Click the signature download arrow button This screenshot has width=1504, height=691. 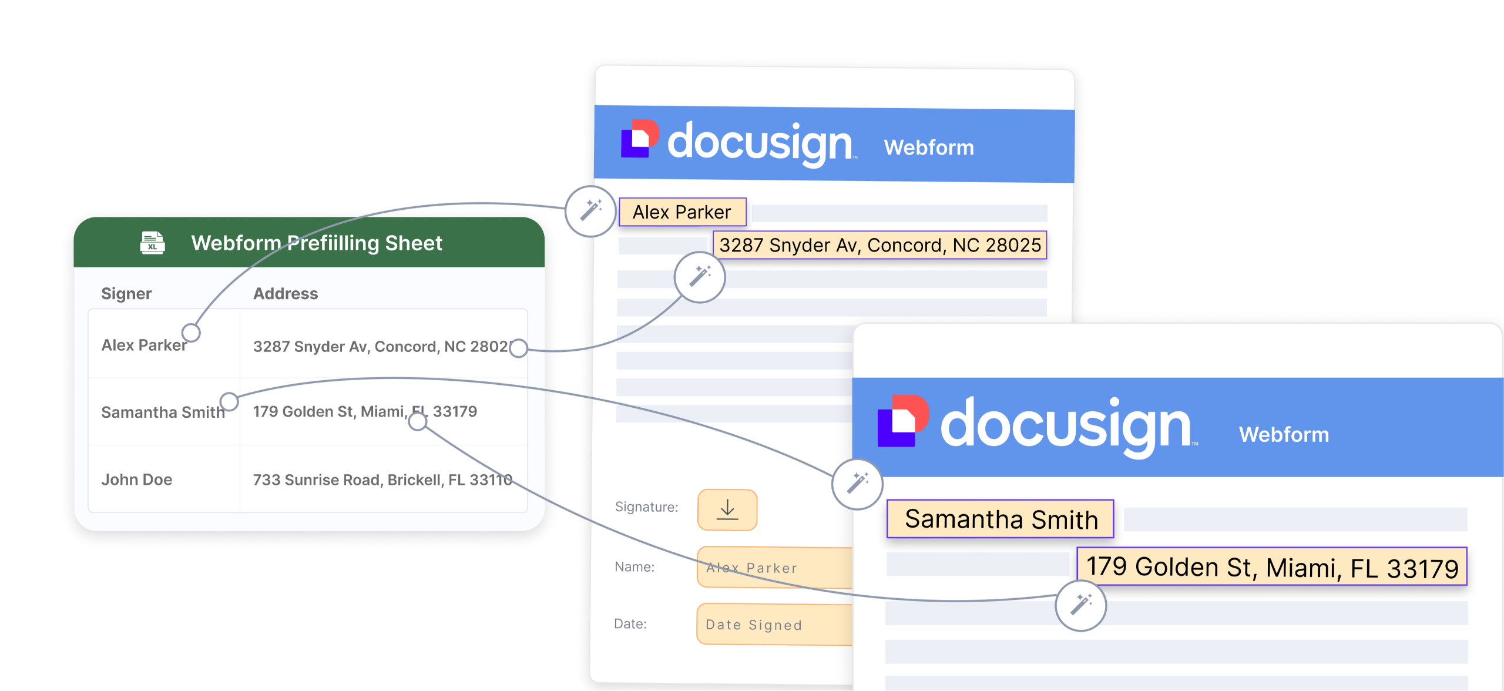(727, 509)
